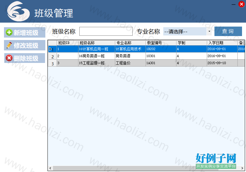Click the 班级ID cell in the 16商务英语一班 row
Image resolution: width=246 pixels, height=172 pixels.
67,56
